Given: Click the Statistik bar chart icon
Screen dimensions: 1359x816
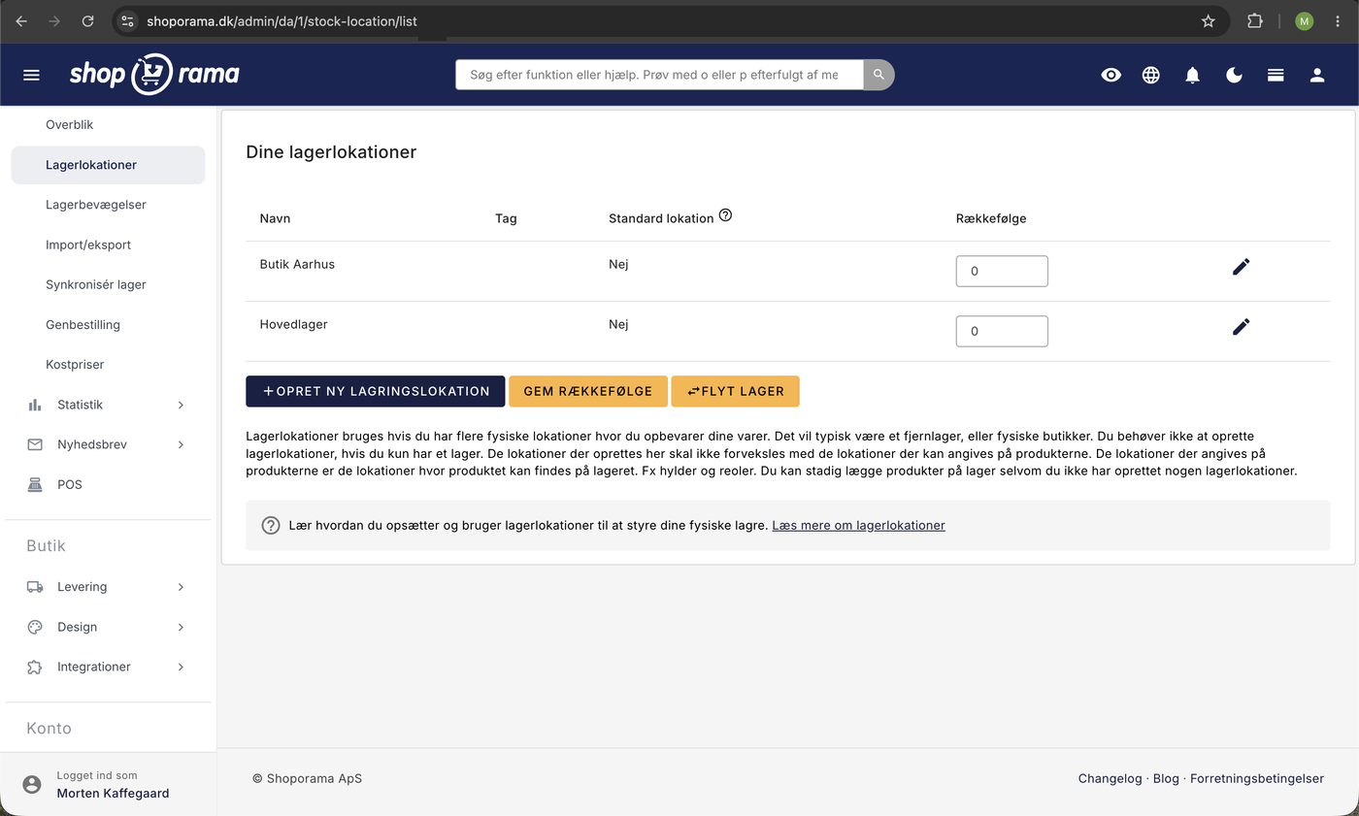Looking at the screenshot, I should (35, 405).
